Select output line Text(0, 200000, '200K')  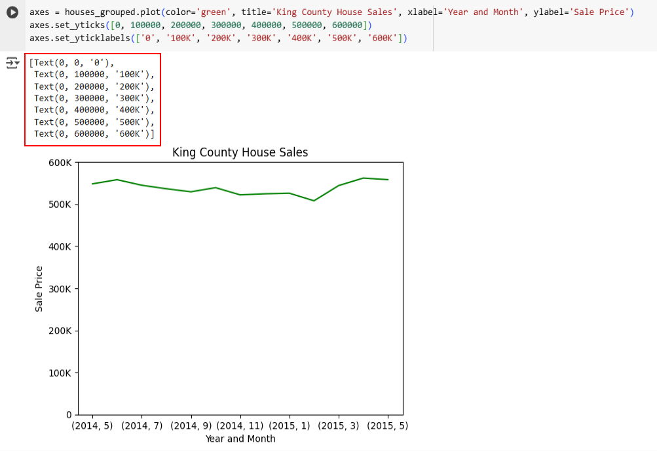click(x=94, y=86)
